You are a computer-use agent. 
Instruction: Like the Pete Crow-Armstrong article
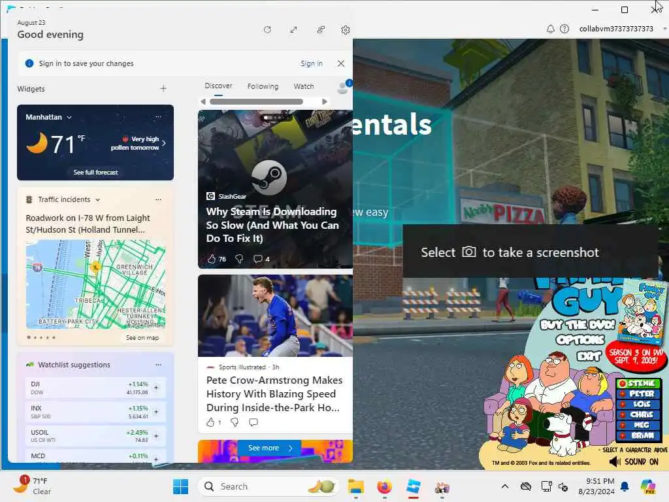pos(210,423)
